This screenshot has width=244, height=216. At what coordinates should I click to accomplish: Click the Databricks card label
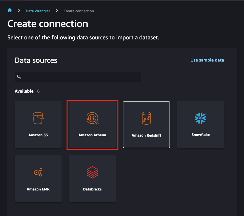(92, 189)
